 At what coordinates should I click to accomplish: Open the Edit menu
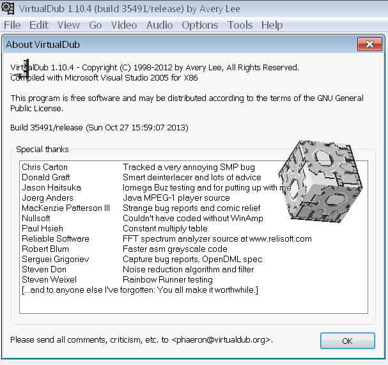[x=39, y=25]
